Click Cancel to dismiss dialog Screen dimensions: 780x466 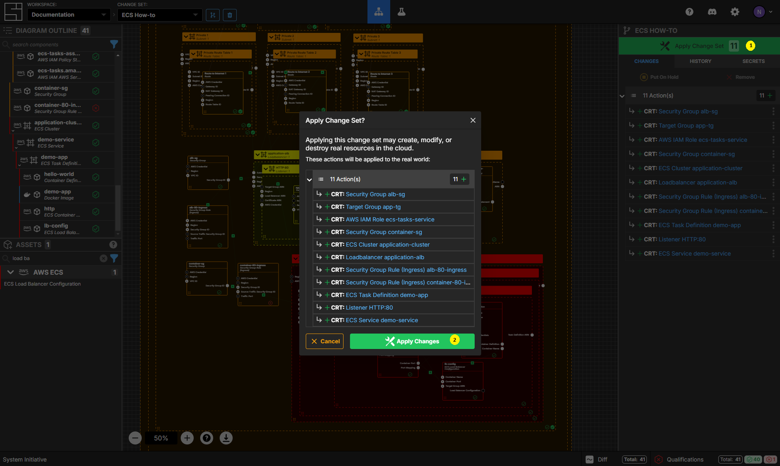click(x=324, y=340)
